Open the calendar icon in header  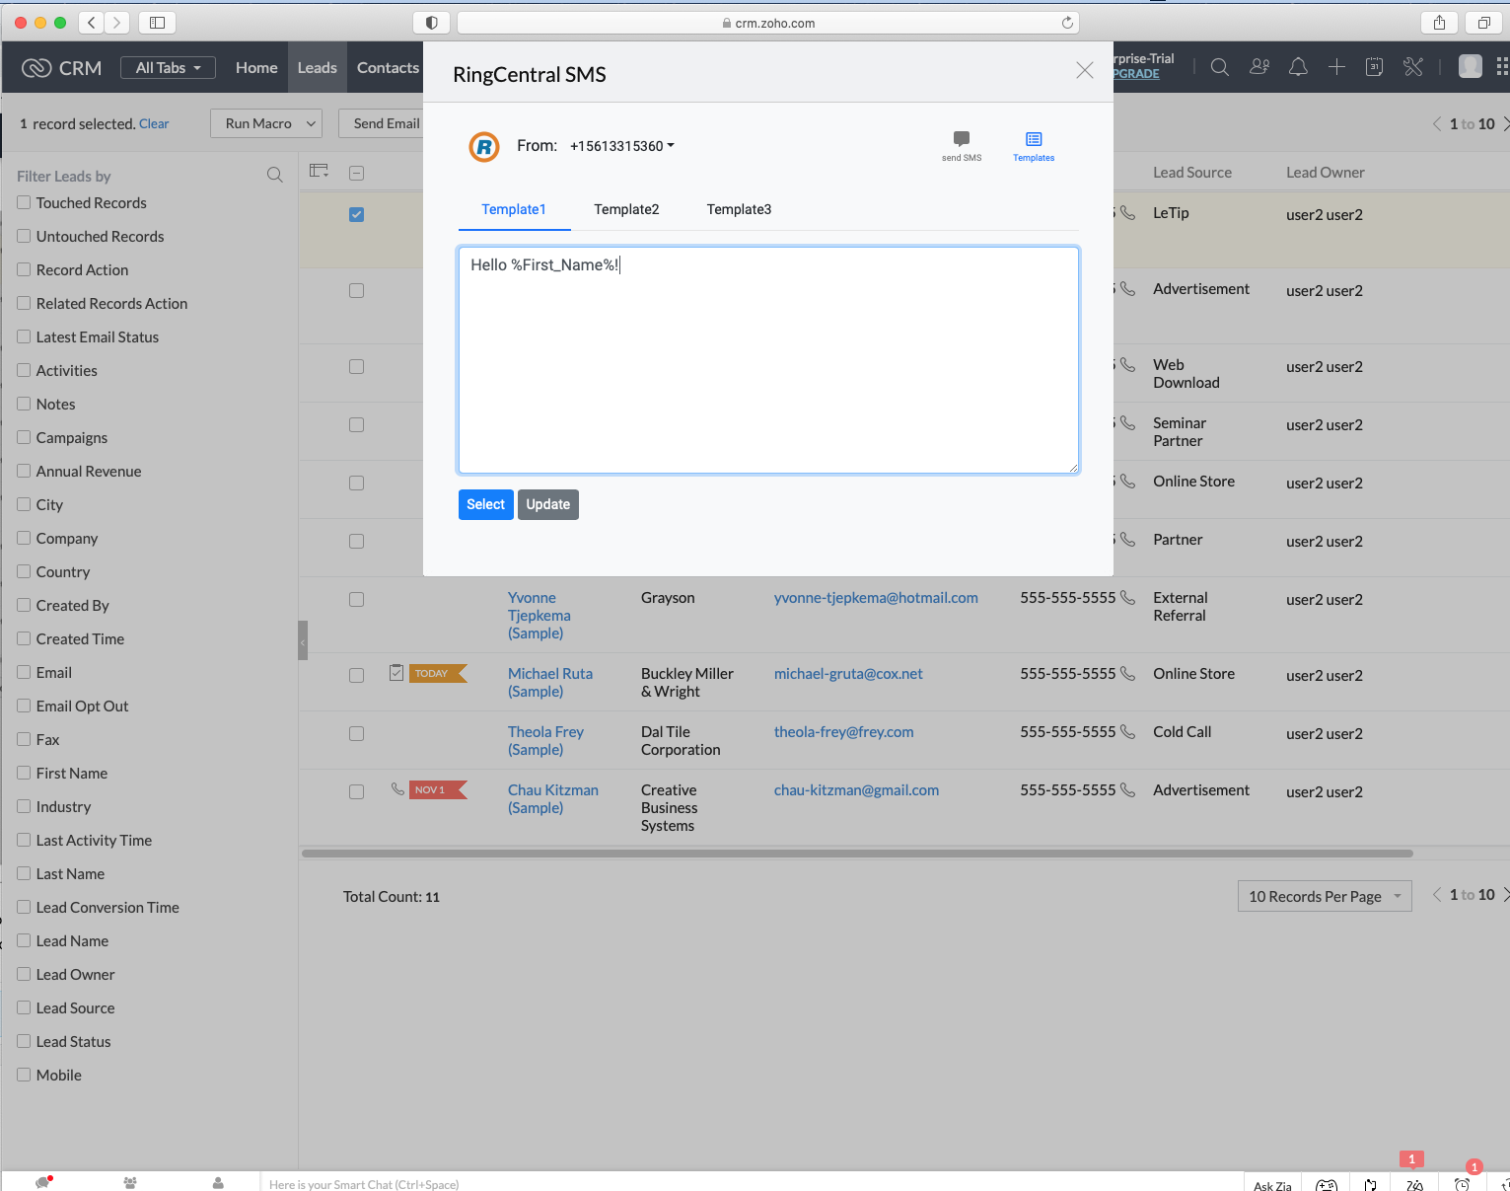1374,67
